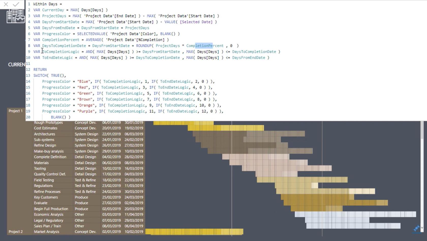Click "Brown" string on line 17
The image size is (427, 241).
click(x=85, y=99)
